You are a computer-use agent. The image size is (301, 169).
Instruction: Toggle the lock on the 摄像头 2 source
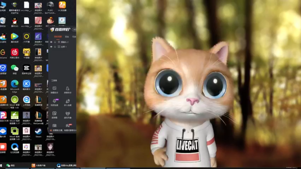pos(55,42)
